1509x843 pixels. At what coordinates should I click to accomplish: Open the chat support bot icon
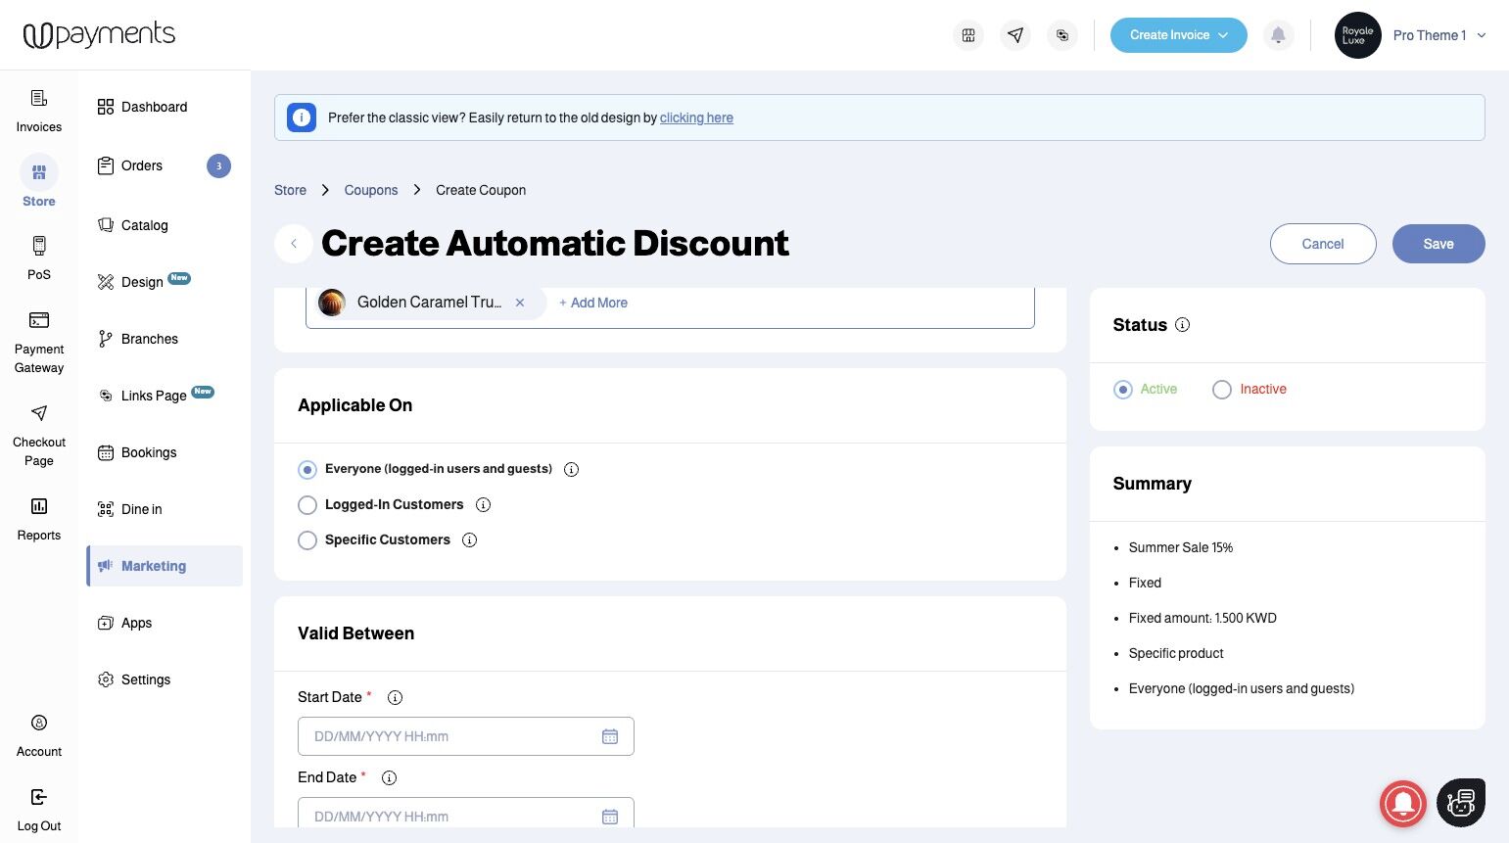1460,803
